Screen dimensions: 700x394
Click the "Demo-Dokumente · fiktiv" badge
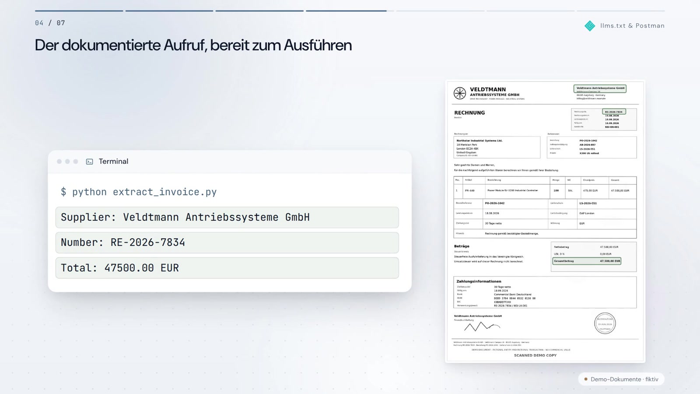(x=621, y=379)
